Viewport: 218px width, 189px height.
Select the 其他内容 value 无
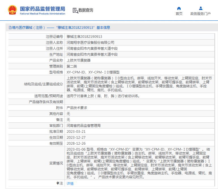click(x=68, y=114)
